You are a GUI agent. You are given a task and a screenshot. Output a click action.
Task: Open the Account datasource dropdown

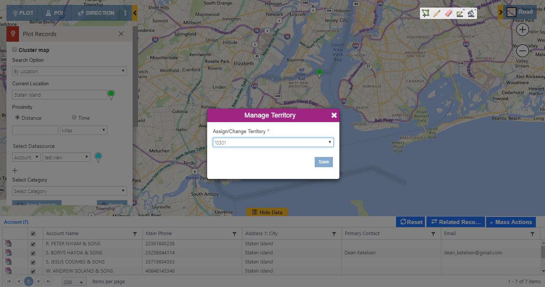click(x=26, y=157)
